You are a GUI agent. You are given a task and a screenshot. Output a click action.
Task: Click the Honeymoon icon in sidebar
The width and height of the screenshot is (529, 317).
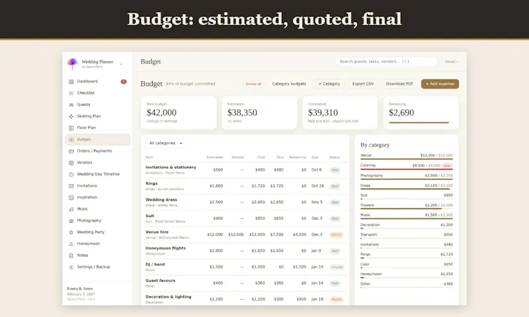coord(71,244)
